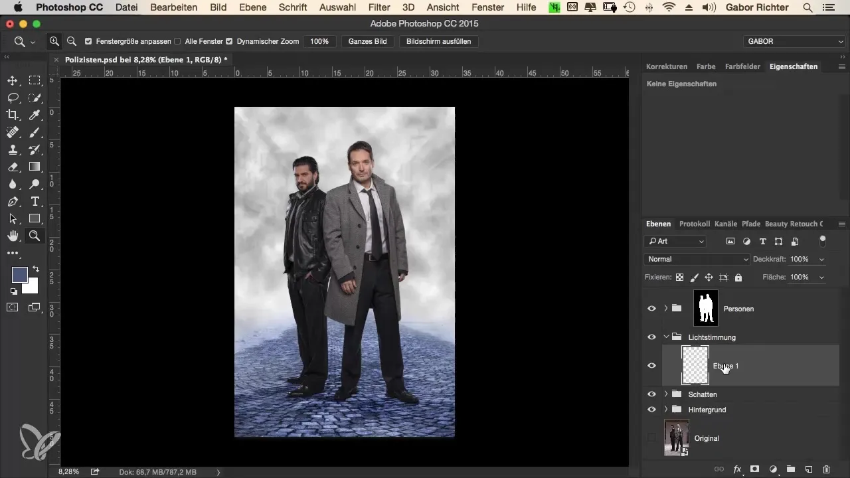This screenshot has width=850, height=478.
Task: Open the Bild menu
Action: (x=218, y=7)
